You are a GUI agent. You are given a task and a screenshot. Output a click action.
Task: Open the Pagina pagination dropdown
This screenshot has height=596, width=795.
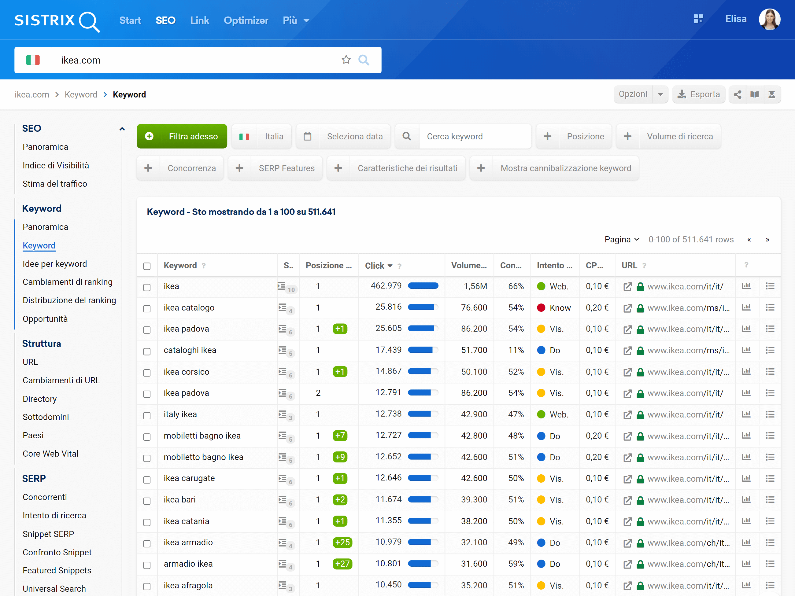point(622,239)
